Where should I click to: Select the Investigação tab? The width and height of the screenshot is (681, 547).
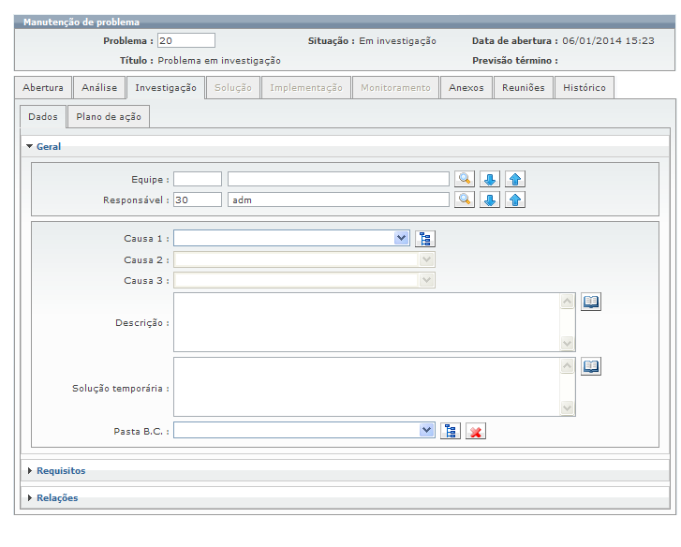coord(166,88)
